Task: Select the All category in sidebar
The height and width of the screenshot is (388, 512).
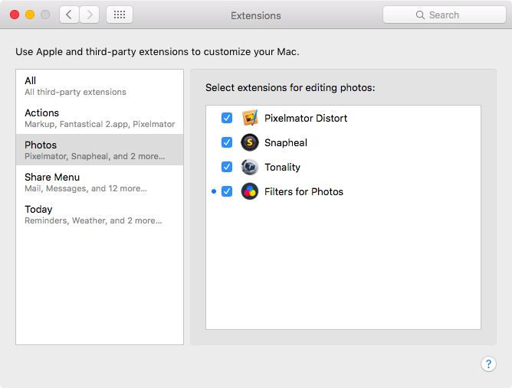Action: [100, 86]
